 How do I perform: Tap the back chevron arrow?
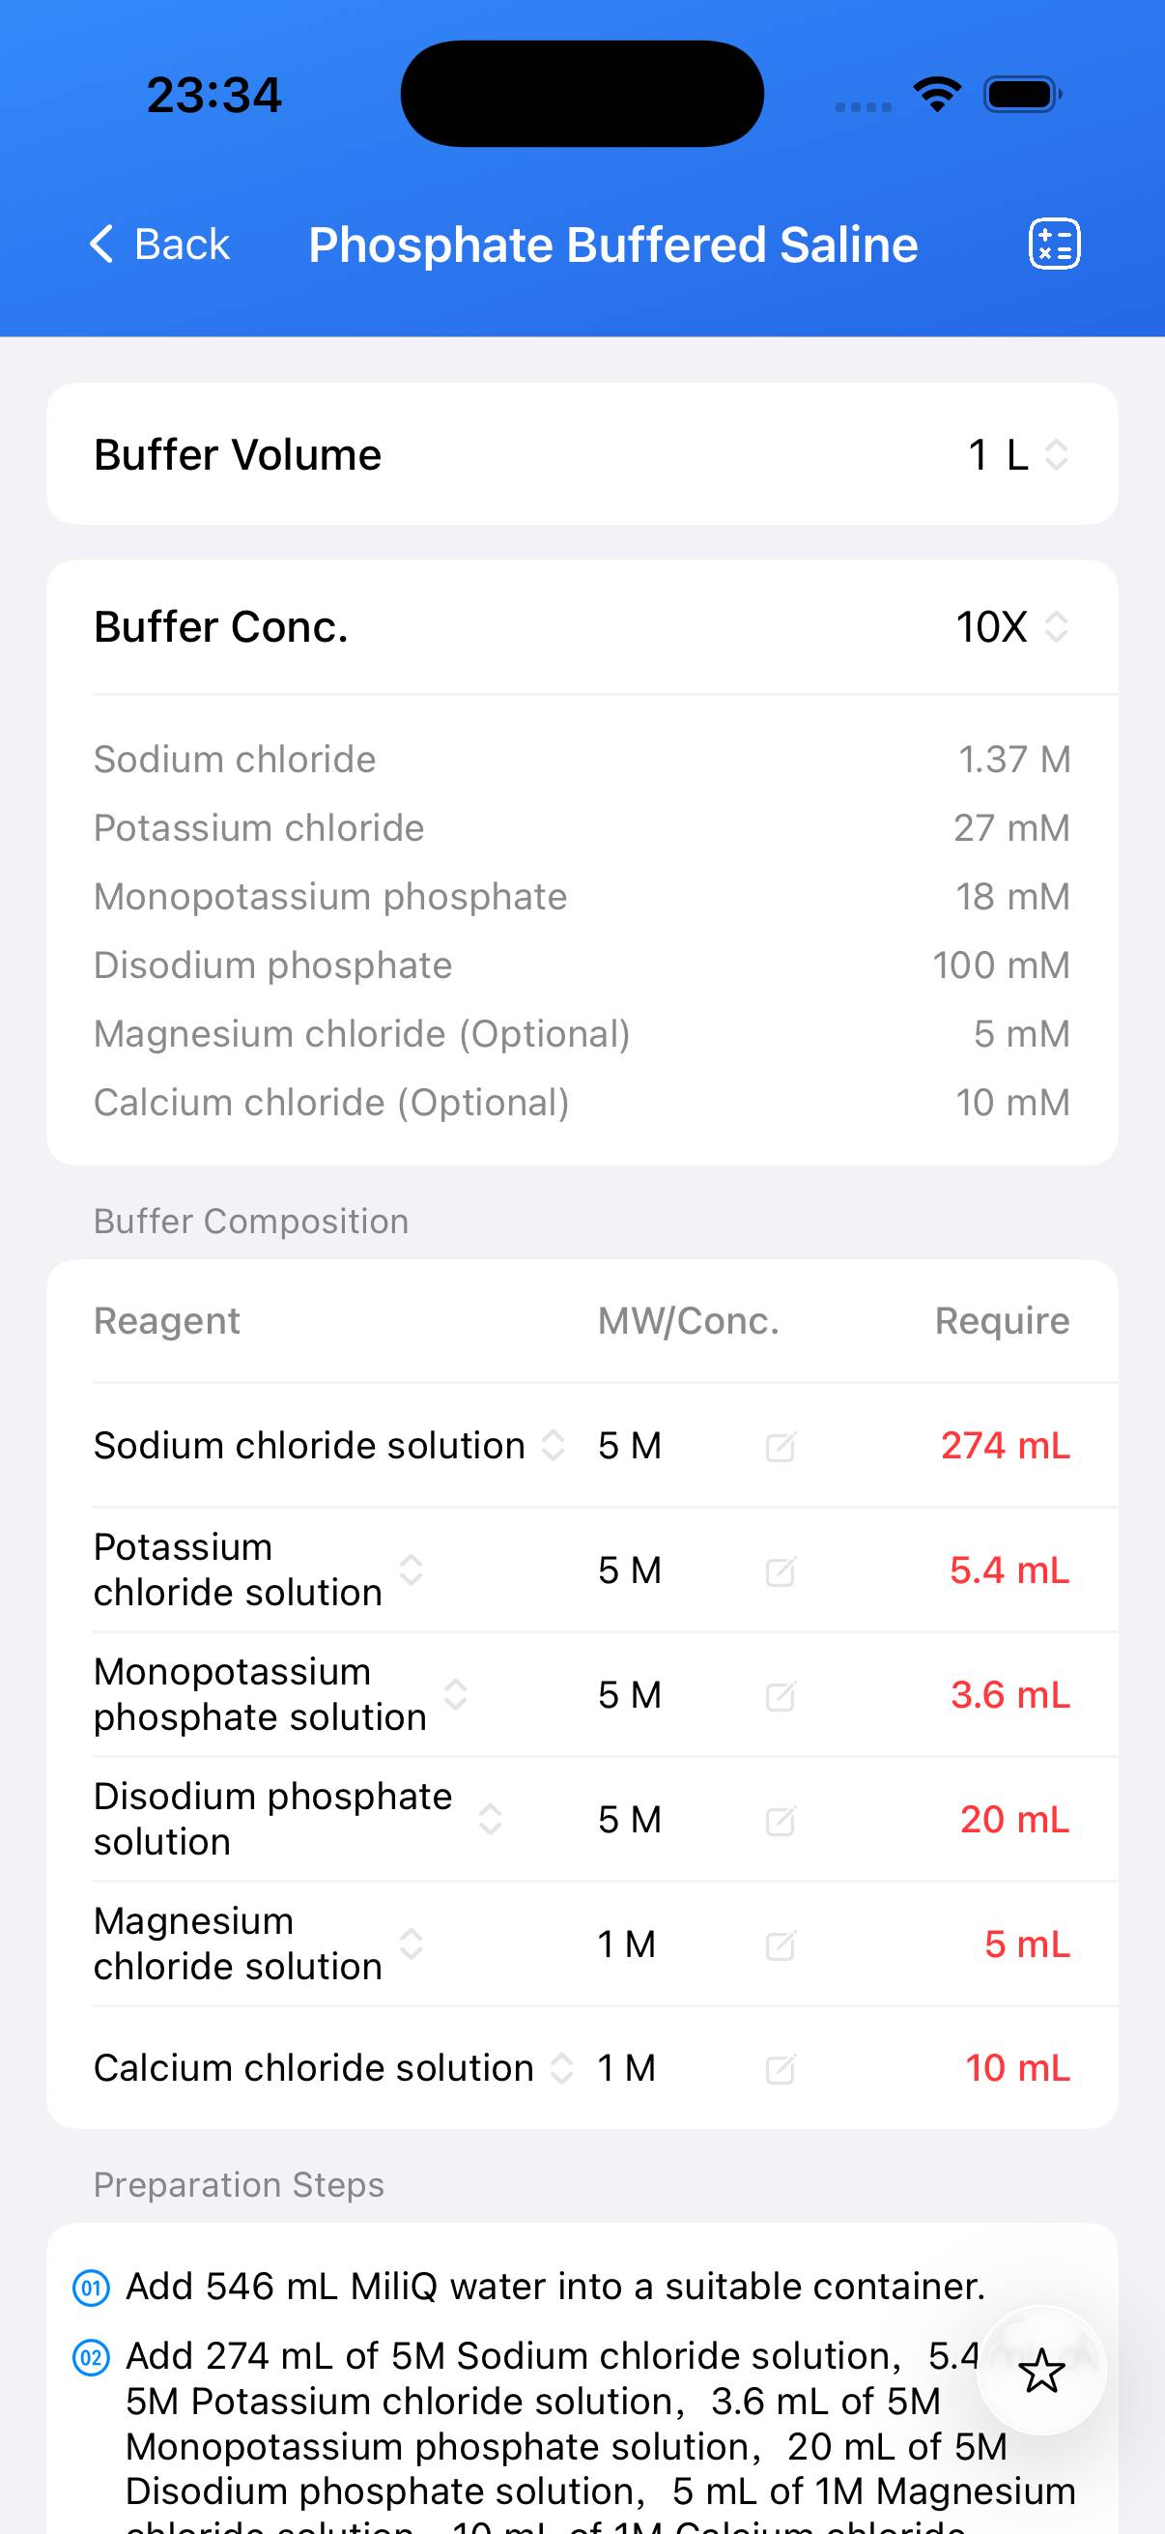point(102,244)
